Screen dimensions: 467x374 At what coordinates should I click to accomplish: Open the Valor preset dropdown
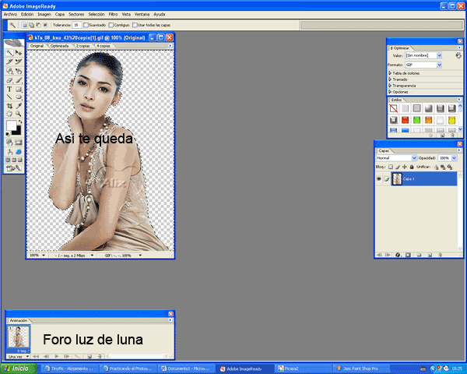(439, 55)
